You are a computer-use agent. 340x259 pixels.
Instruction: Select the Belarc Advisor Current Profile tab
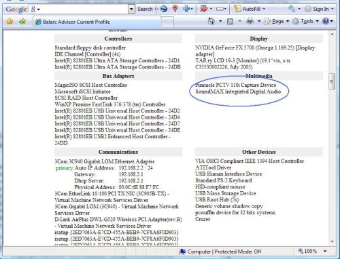coord(97,22)
